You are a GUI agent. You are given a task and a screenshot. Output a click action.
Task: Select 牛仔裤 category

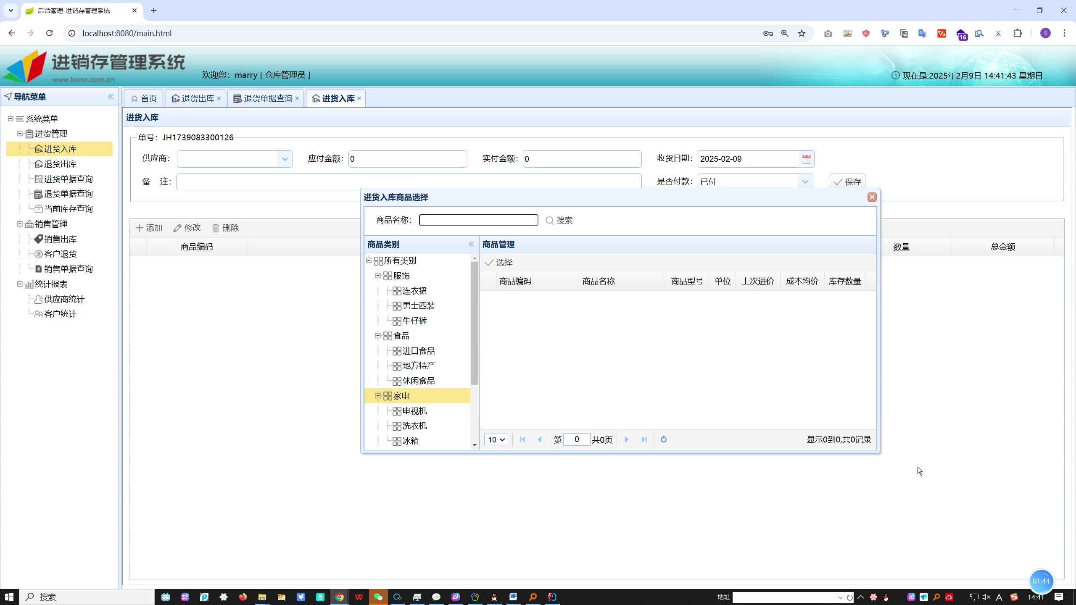414,321
